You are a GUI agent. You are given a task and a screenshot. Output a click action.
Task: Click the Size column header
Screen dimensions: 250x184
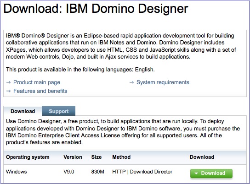[x=97, y=157]
